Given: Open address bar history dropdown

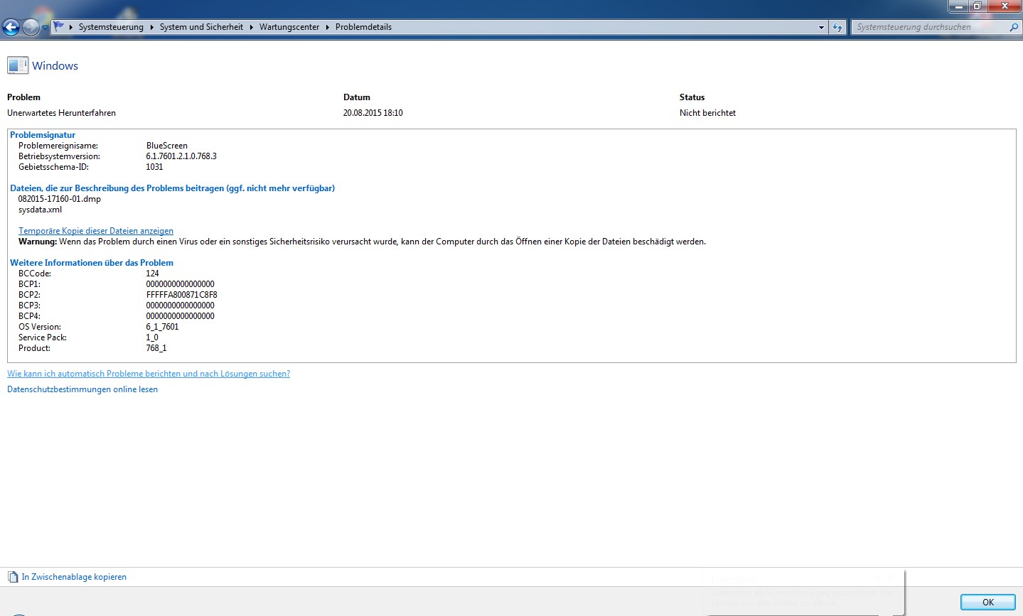Looking at the screenshot, I should coord(821,28).
